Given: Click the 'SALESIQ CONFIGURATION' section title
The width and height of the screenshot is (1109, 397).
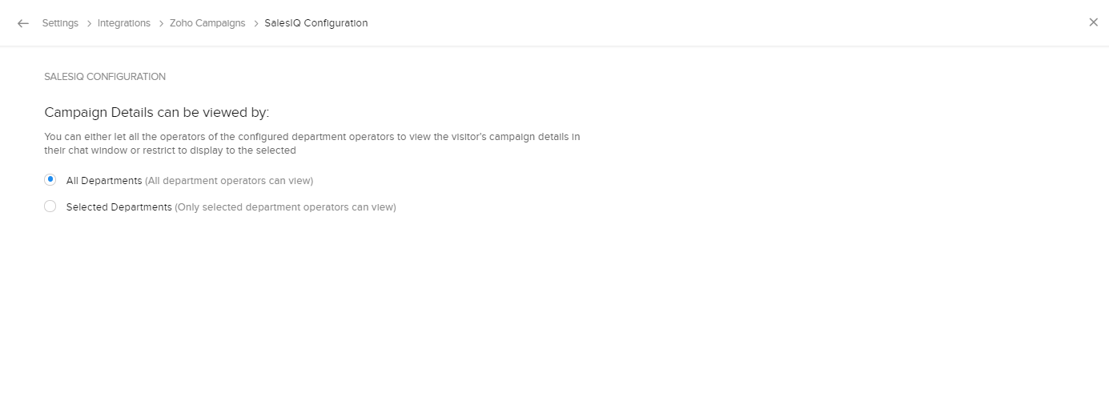Looking at the screenshot, I should [105, 77].
